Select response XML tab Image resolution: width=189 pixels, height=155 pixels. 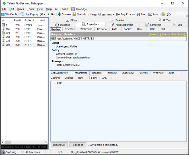tap(104, 78)
